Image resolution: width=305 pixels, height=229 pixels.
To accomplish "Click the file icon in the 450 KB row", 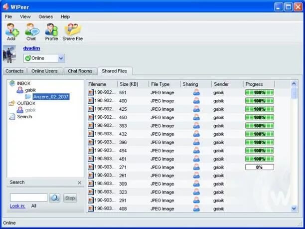I will 91,117.
